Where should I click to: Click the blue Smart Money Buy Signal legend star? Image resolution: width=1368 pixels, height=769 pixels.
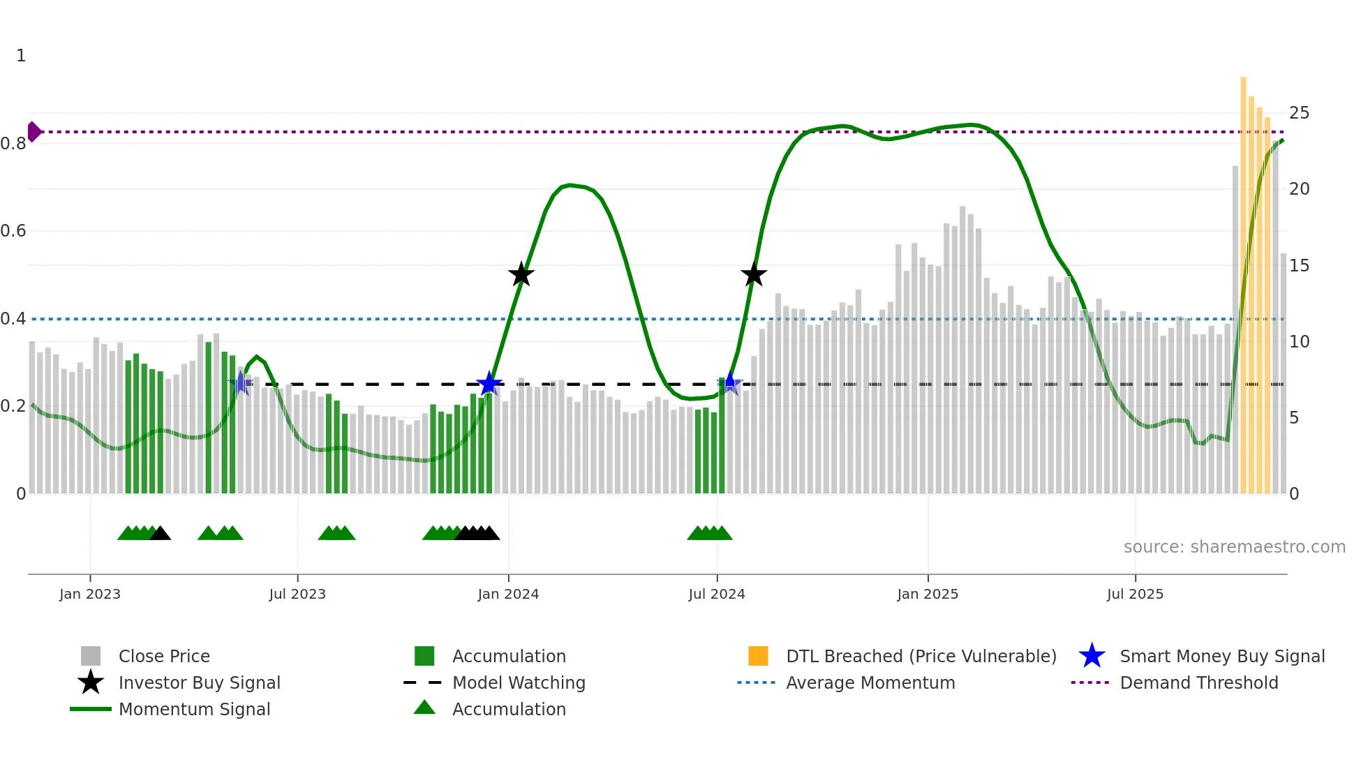point(1092,656)
